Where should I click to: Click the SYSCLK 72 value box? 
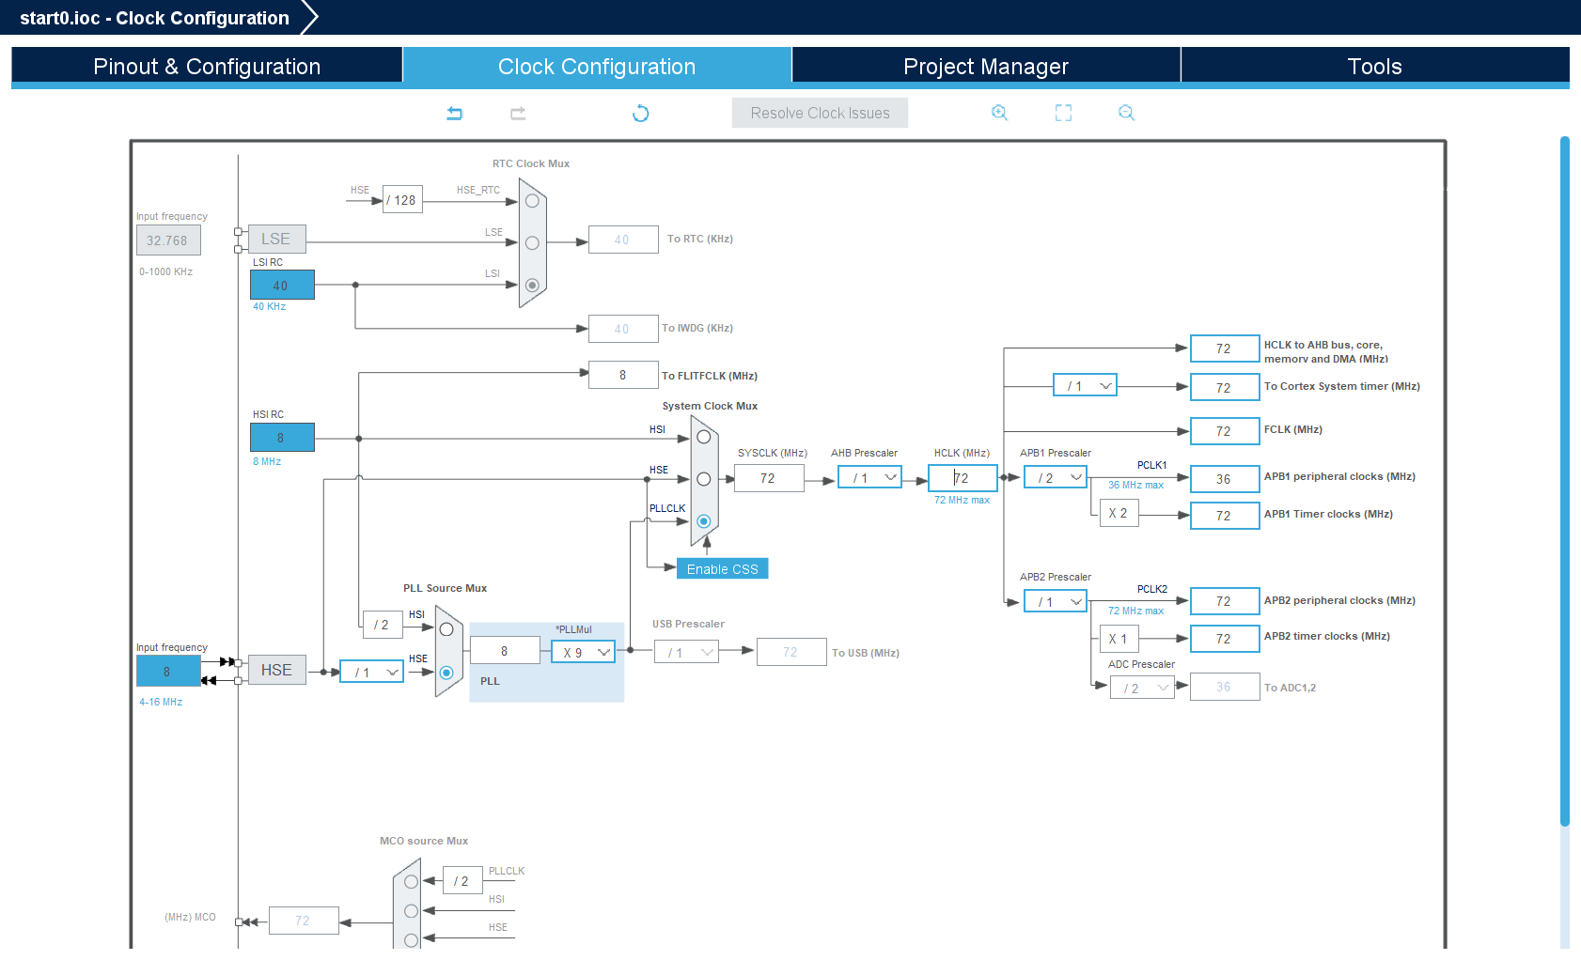769,478
